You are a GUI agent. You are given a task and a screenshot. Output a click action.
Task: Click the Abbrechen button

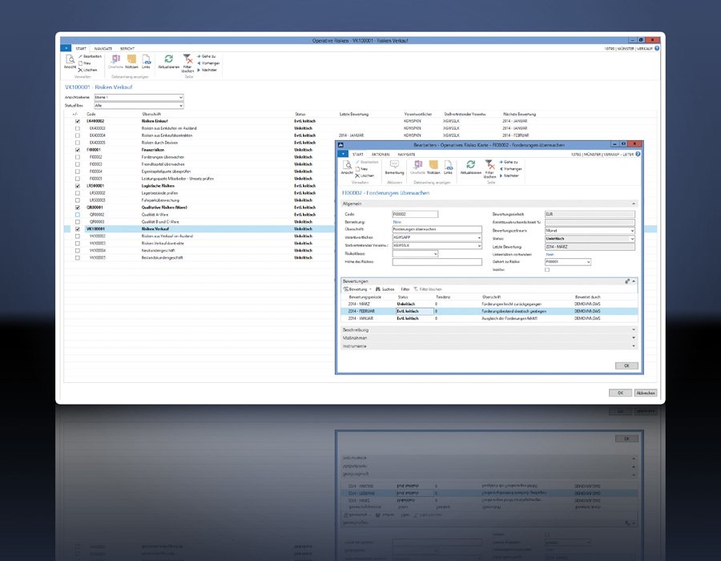[x=646, y=393]
